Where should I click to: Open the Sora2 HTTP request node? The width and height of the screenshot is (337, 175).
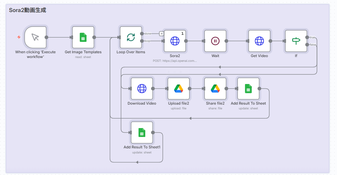coord(175,41)
